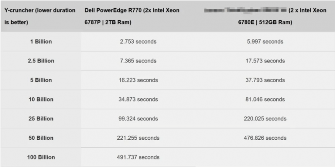Select the 220.025 seconds value
The image size is (335, 167).
tap(265, 118)
